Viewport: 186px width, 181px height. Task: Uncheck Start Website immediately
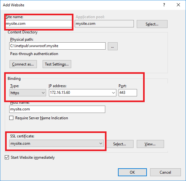pyautogui.click(x=7, y=157)
